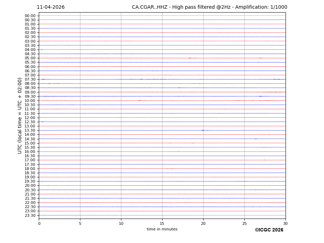Click the 0 tick on the minutes axis
The image size is (324, 243).
(39, 223)
